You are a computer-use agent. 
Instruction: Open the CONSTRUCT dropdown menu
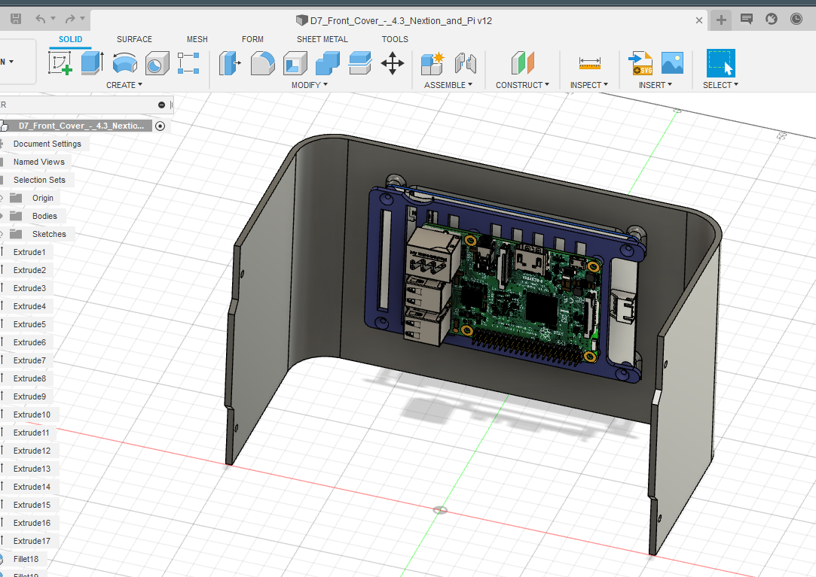click(x=522, y=85)
